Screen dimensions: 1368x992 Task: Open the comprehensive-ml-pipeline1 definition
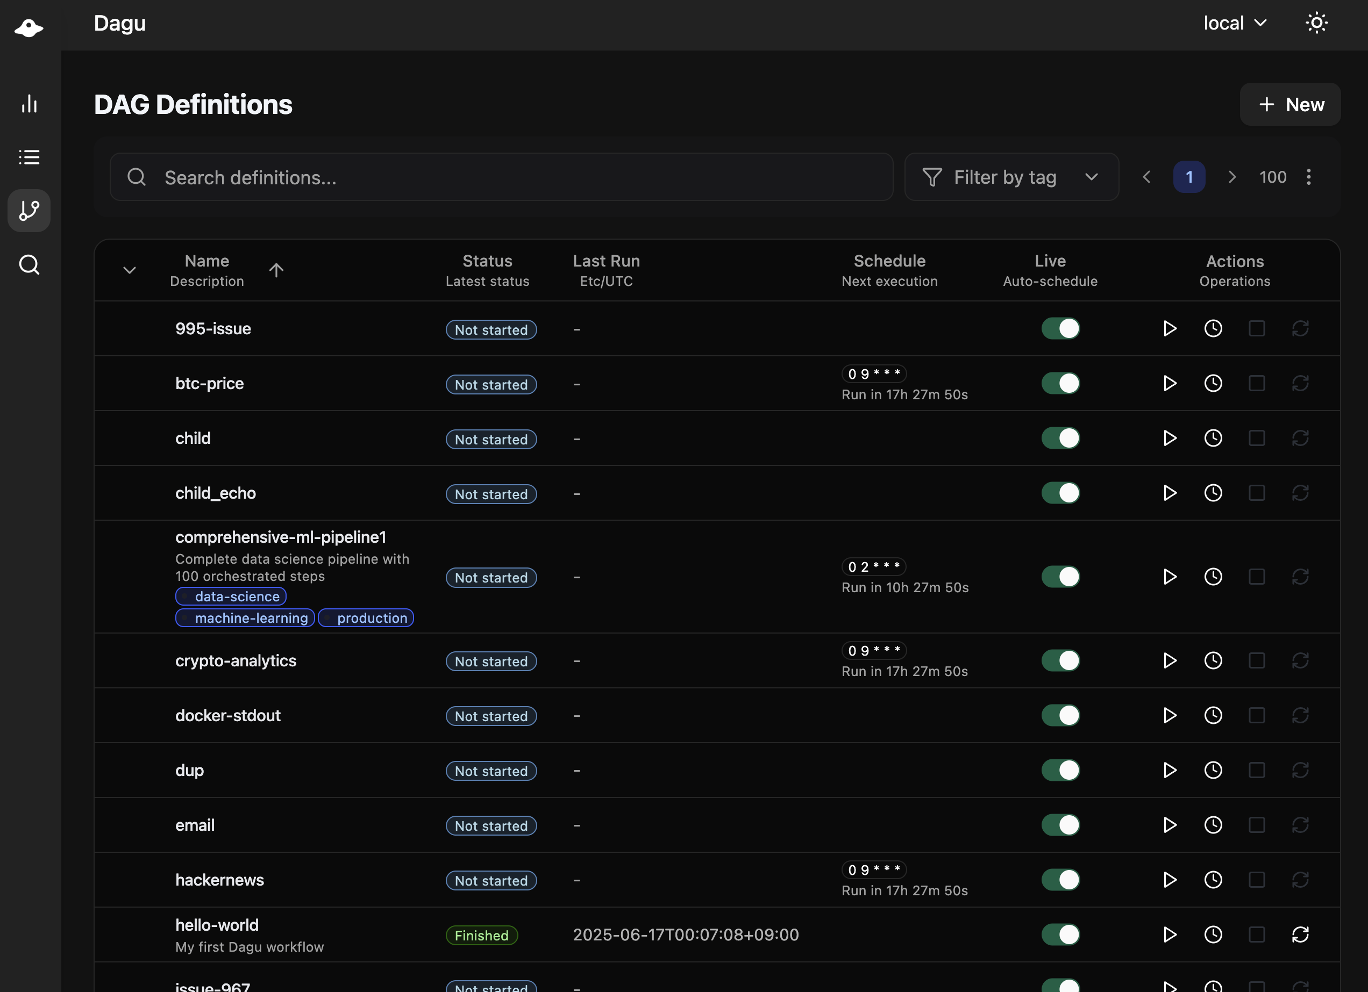tap(281, 537)
